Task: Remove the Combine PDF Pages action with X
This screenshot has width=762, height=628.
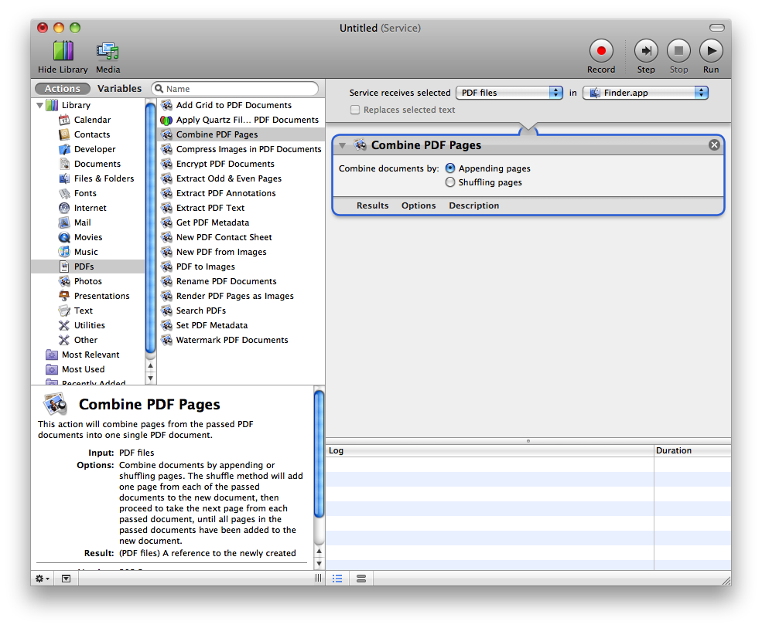Action: point(714,145)
